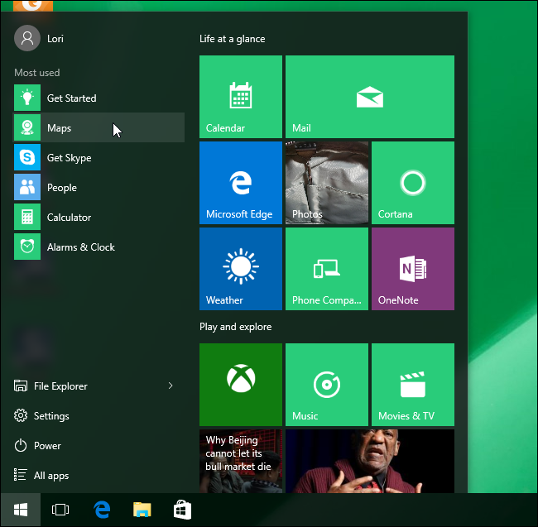538x527 pixels.
Task: Launch the Calculator icon
Action: click(x=27, y=217)
